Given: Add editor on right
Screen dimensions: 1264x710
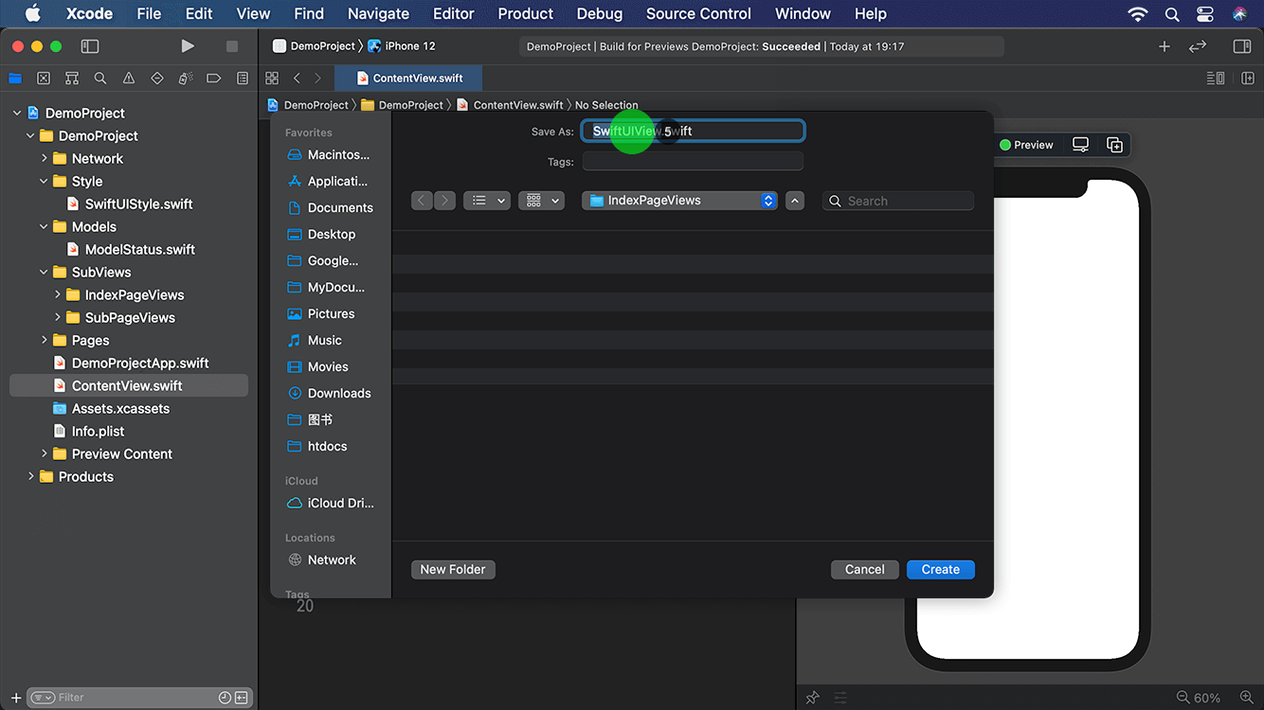Looking at the screenshot, I should (x=1248, y=79).
